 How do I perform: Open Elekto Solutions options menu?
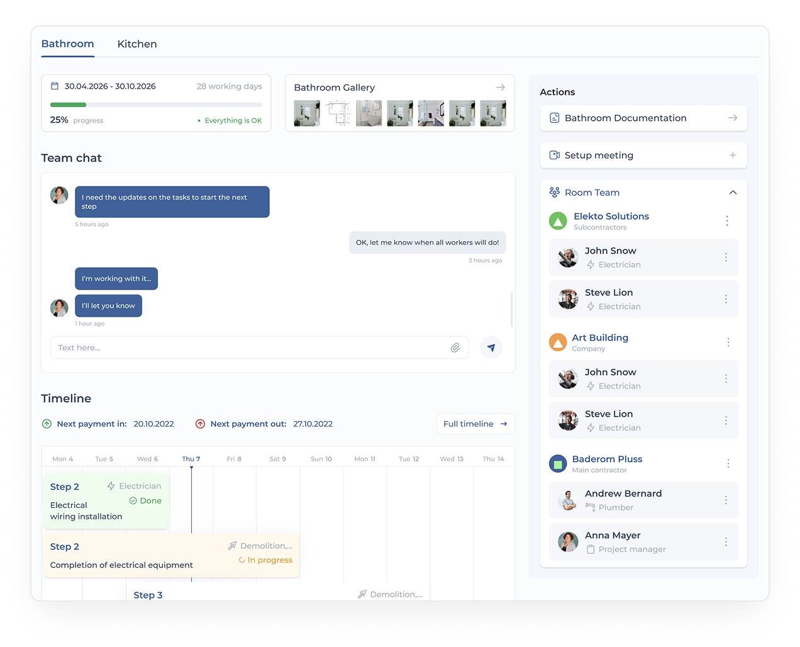click(727, 221)
